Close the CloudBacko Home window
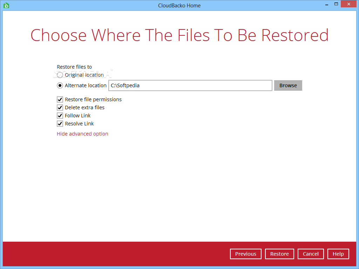This screenshot has height=269, width=359. [349, 4]
